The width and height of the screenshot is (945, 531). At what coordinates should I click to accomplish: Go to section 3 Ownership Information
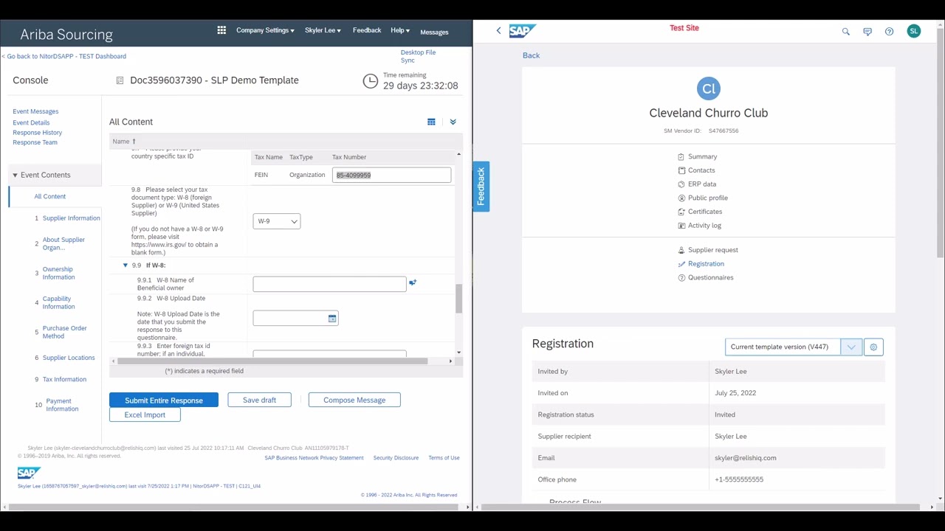(58, 273)
